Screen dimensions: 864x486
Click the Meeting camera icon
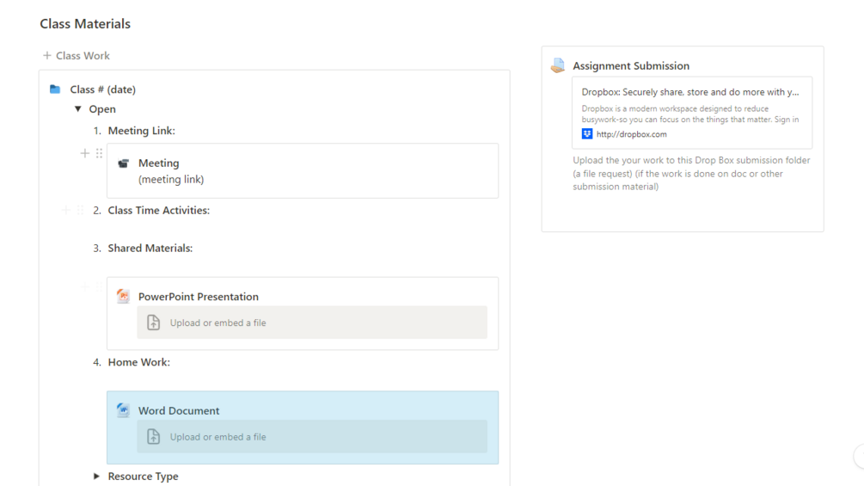[123, 163]
